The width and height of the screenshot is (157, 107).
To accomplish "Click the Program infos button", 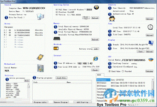I will click(40, 102).
